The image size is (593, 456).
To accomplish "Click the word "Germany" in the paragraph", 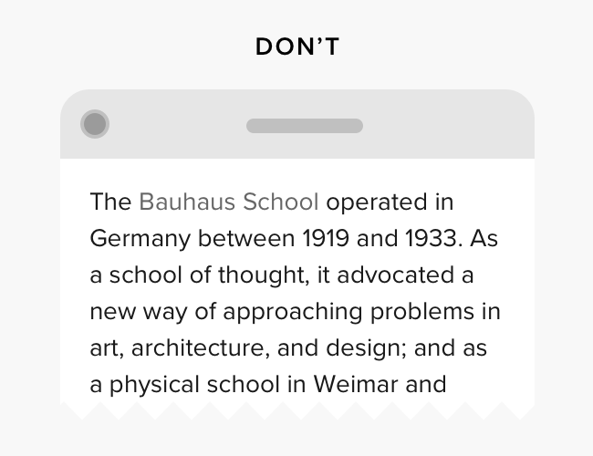I will tap(140, 239).
